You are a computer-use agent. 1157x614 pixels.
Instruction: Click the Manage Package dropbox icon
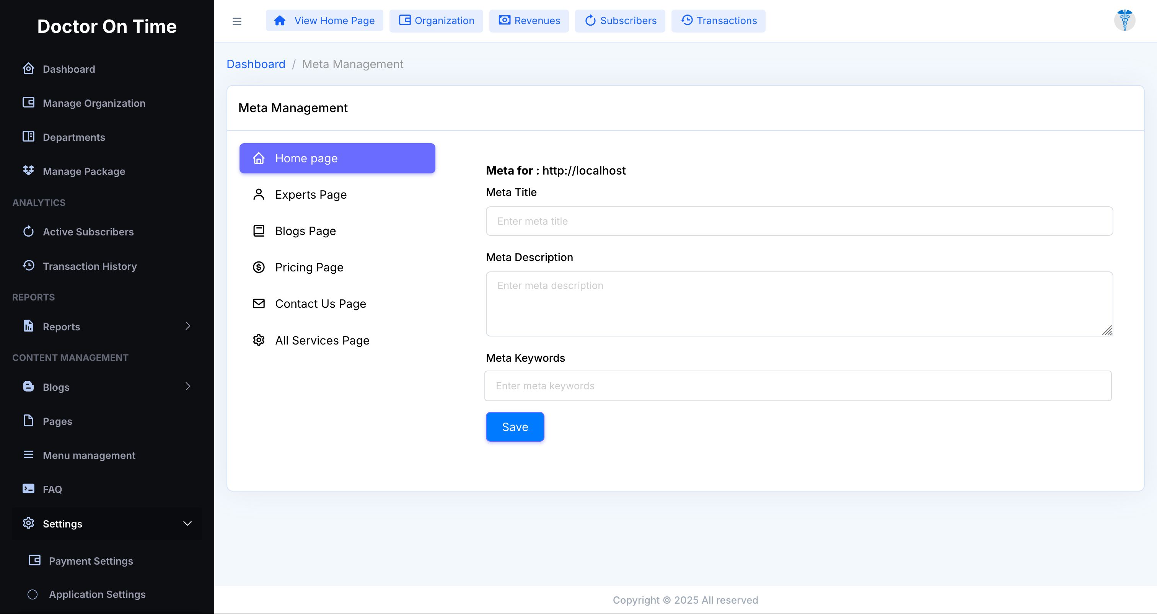point(28,170)
